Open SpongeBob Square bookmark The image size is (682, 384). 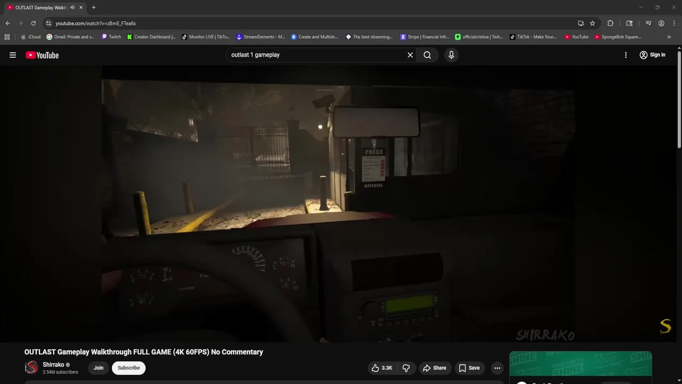pyautogui.click(x=618, y=37)
